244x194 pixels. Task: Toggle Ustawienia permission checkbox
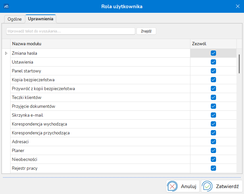click(213, 62)
